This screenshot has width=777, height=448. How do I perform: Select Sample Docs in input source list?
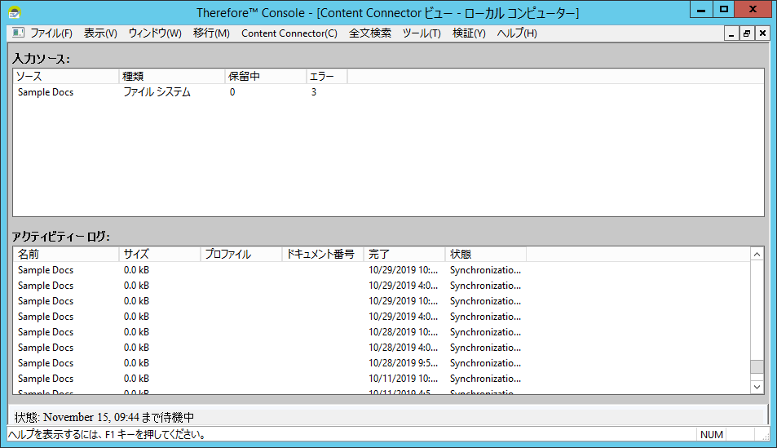tap(46, 92)
